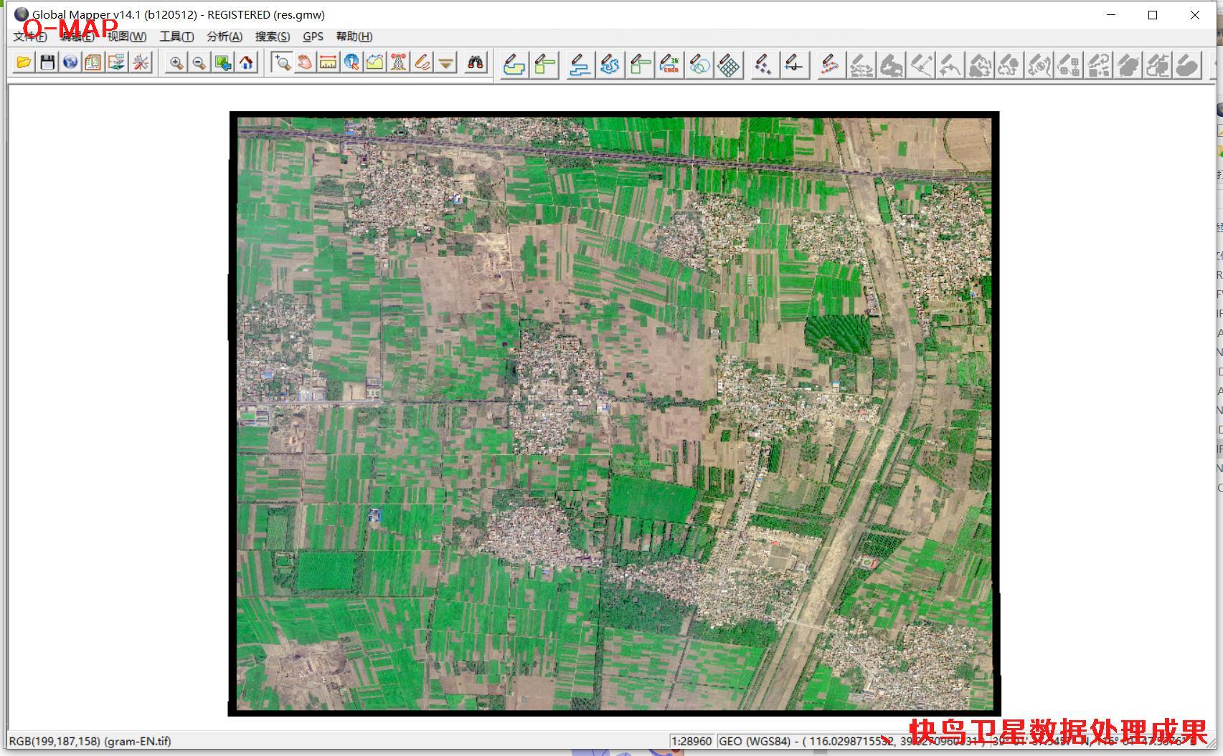Select the Path Profile tool
Image resolution: width=1223 pixels, height=756 pixels.
(x=375, y=63)
